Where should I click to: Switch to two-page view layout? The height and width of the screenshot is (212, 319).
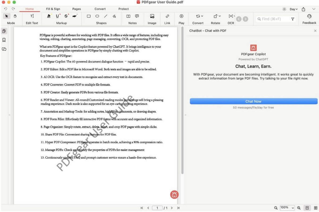click(x=316, y=208)
